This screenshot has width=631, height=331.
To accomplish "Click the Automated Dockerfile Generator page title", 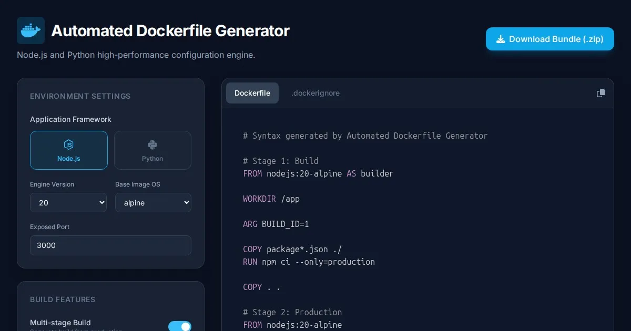I will click(x=170, y=31).
